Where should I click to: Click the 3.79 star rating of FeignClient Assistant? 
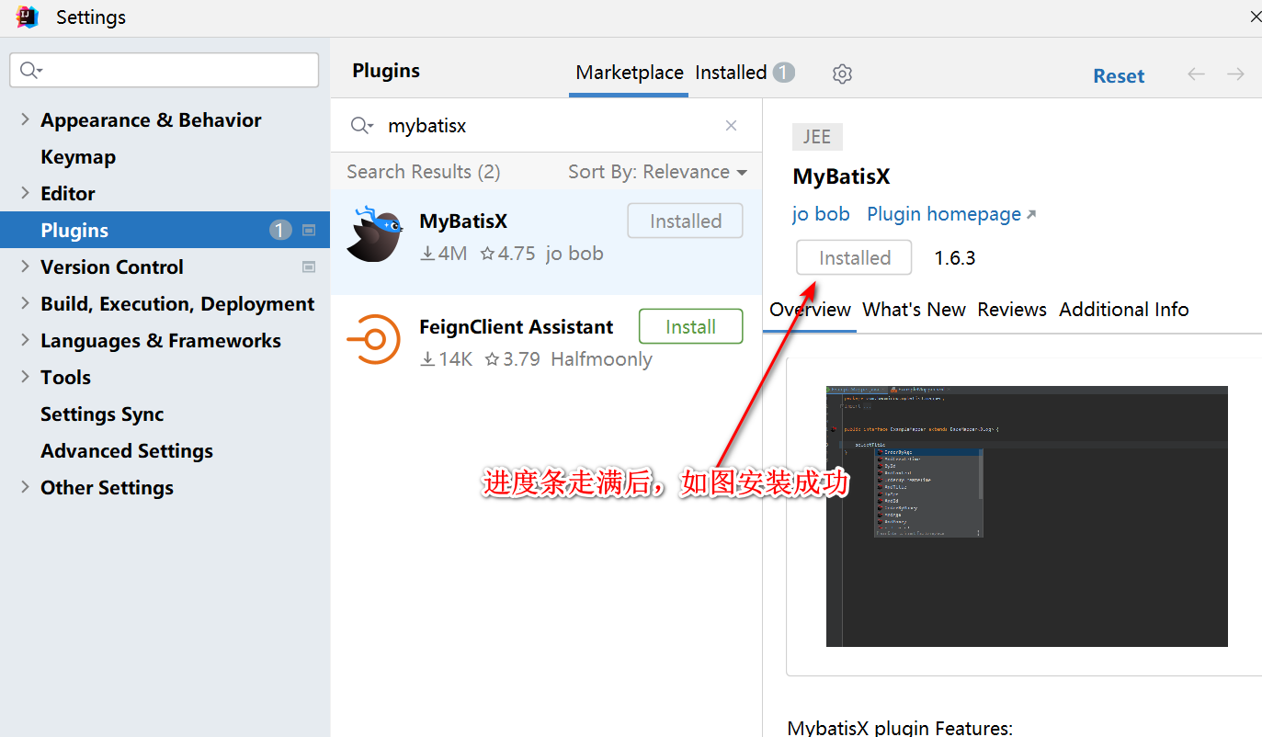[512, 359]
